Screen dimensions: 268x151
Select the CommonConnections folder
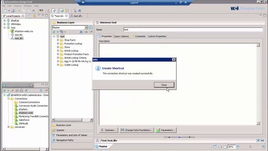click(29, 102)
